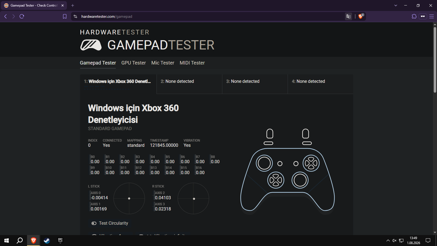Screen dimensions: 437x246
Task: Switch to the Gamepad Tester page tab
Action: [98, 63]
